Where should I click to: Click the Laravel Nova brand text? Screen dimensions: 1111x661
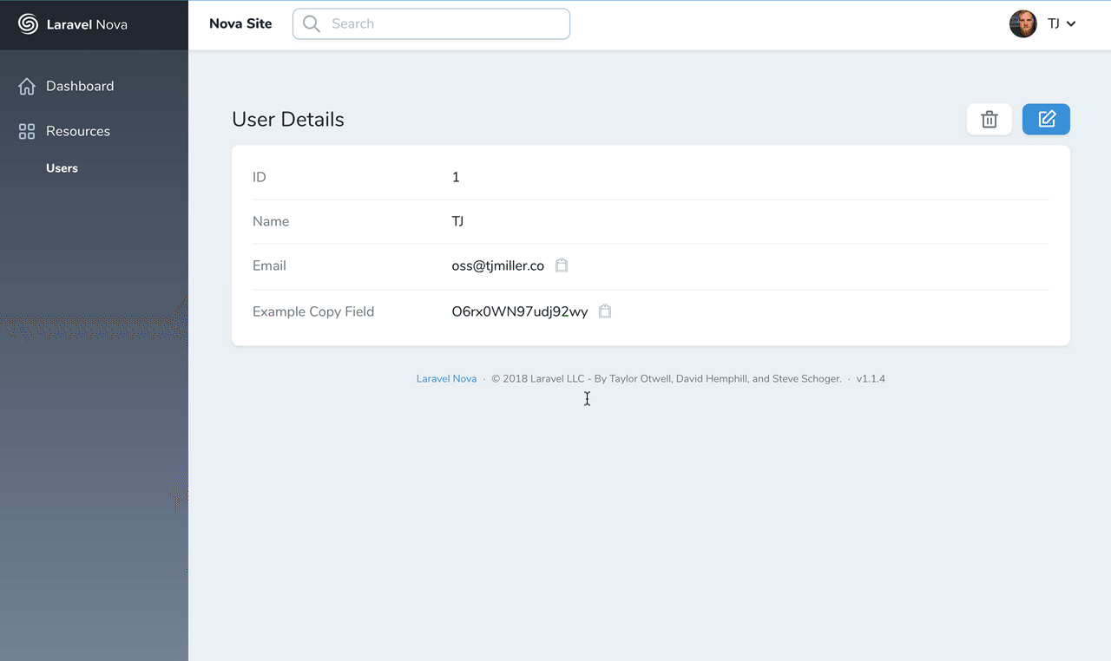87,24
